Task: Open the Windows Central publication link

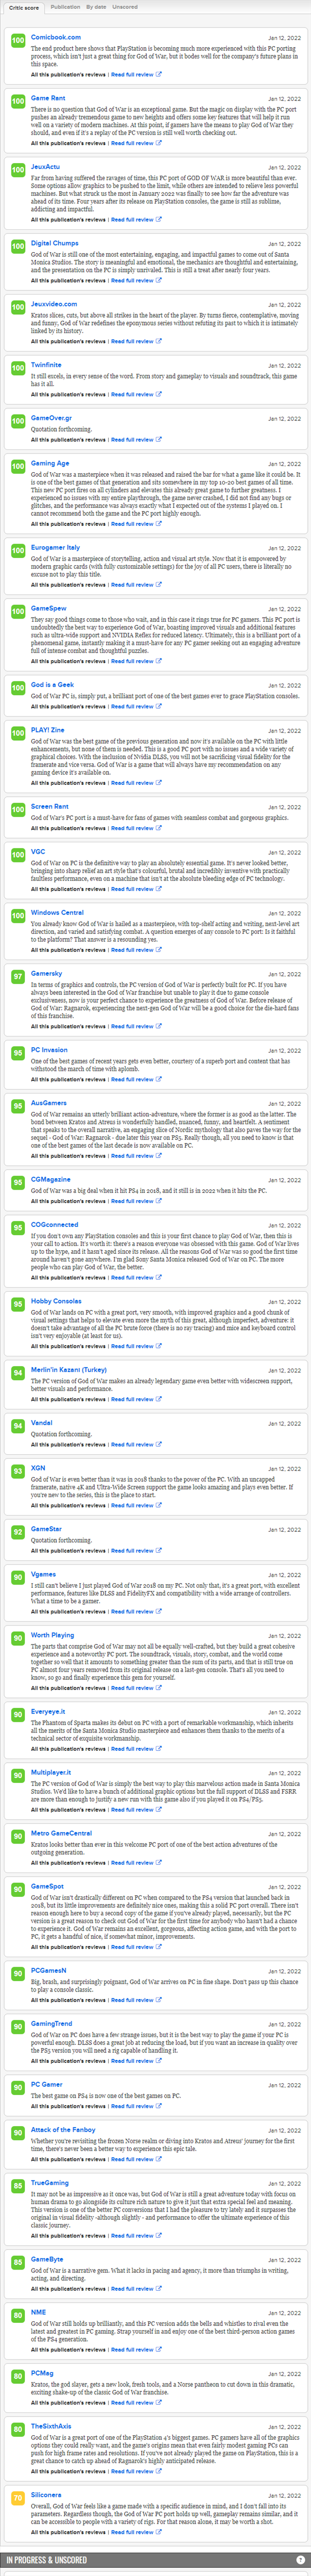Action: tap(57, 913)
